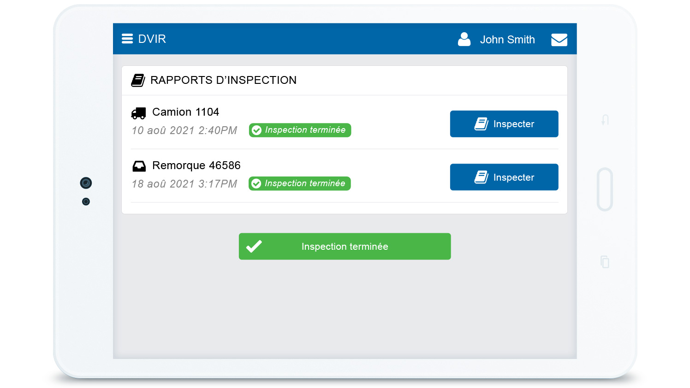
Task: Click the truck icon for Camion 1104
Action: (x=138, y=113)
